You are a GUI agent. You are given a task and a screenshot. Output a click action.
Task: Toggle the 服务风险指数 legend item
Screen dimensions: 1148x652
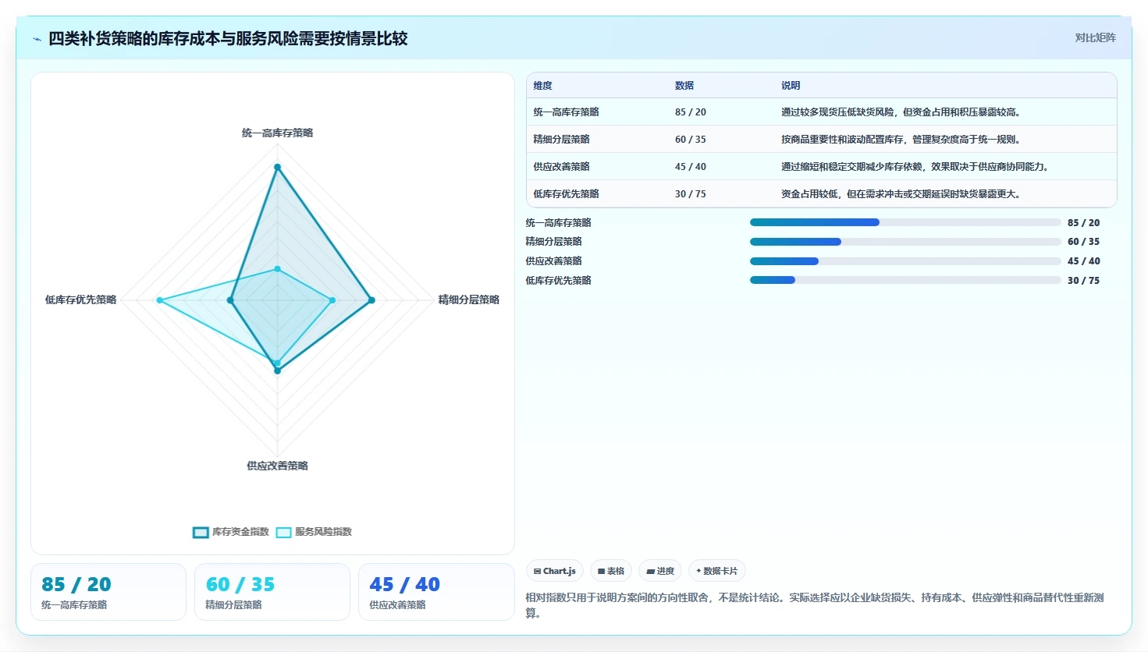click(x=315, y=532)
